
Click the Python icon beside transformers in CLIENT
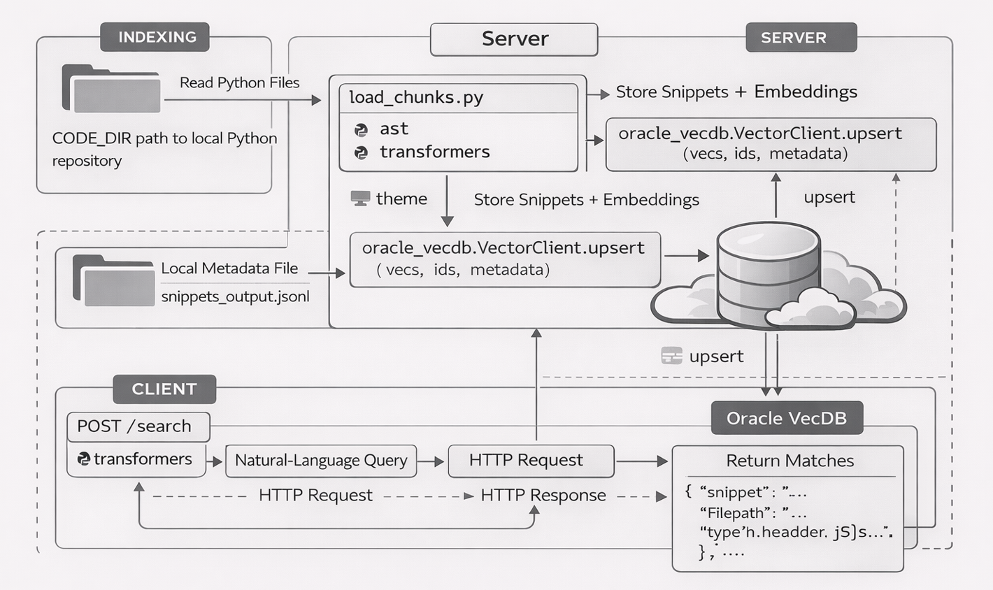pos(84,459)
